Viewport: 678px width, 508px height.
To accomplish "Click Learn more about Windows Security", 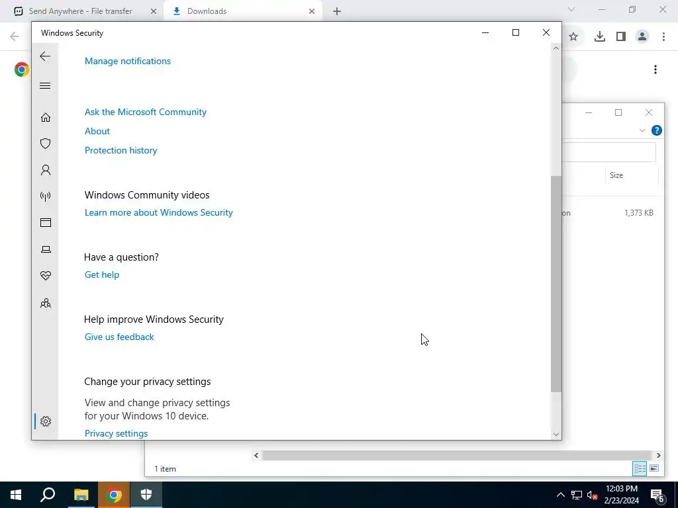I will click(159, 212).
